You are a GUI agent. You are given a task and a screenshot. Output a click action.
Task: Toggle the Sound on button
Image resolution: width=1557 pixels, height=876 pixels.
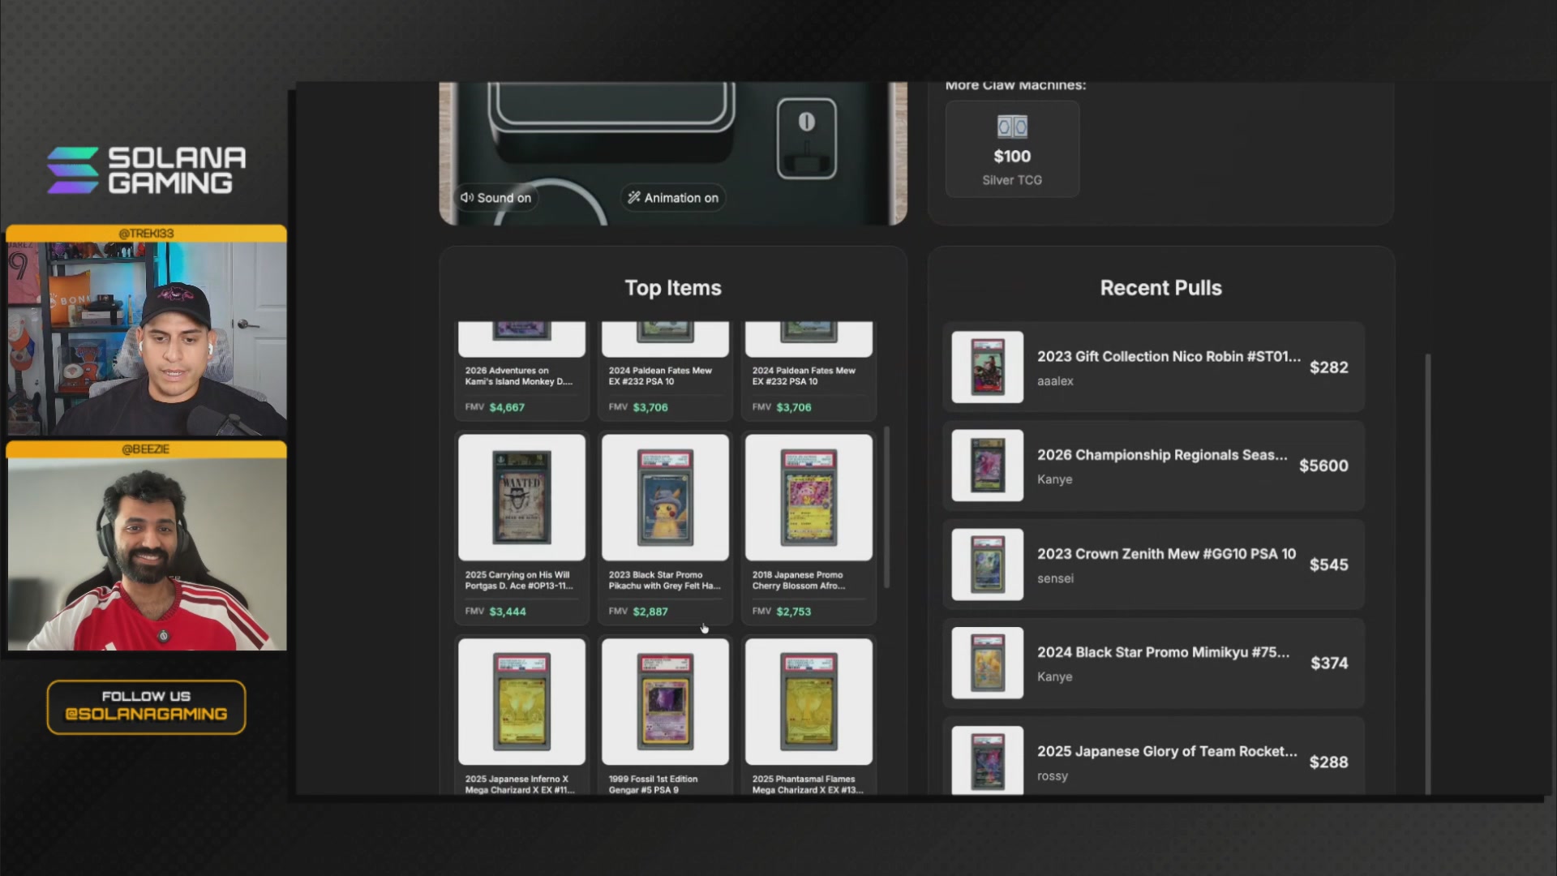(x=496, y=198)
